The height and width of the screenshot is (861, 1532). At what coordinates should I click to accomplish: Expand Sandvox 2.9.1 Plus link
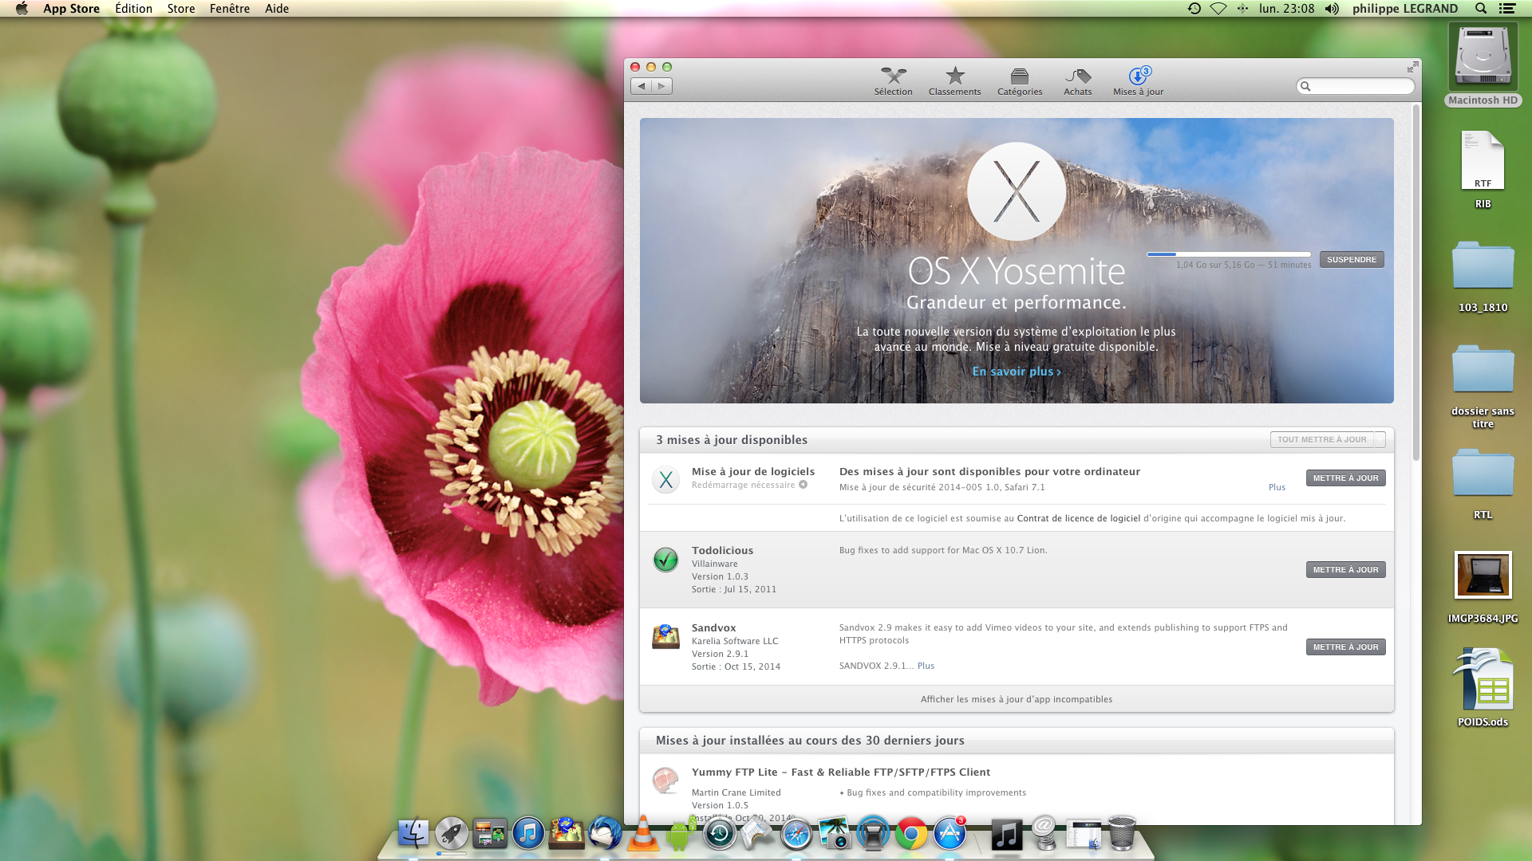pyautogui.click(x=926, y=666)
